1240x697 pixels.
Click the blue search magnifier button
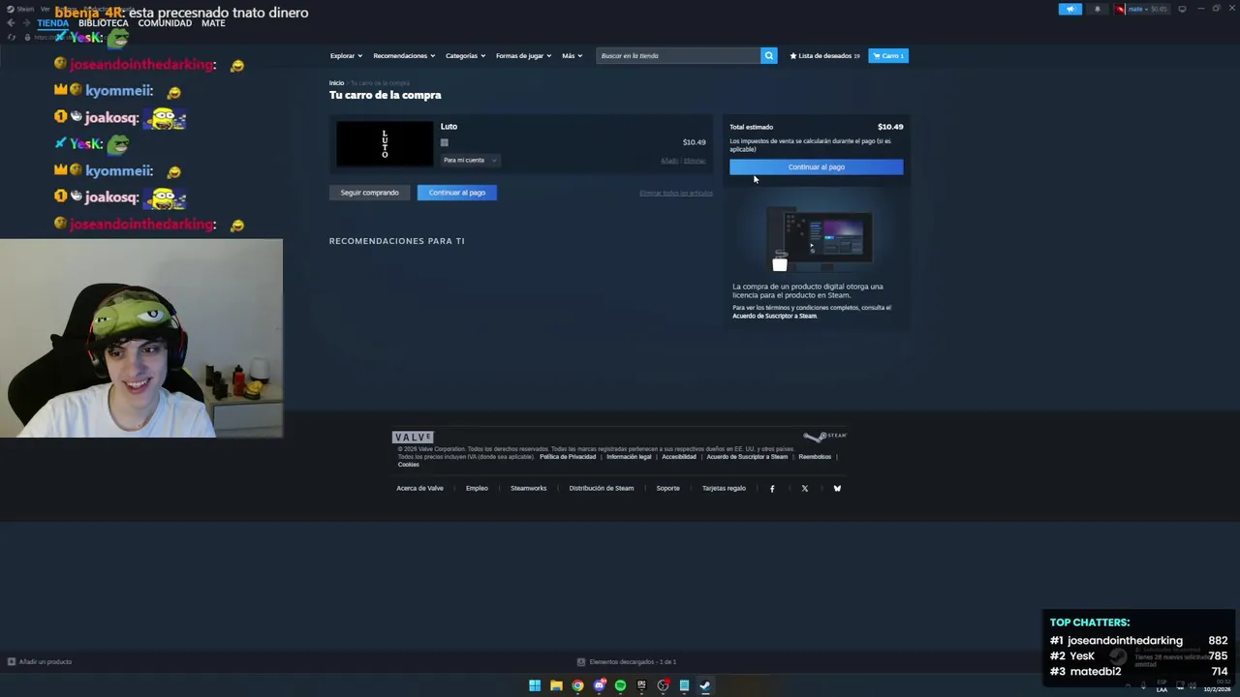click(x=769, y=56)
